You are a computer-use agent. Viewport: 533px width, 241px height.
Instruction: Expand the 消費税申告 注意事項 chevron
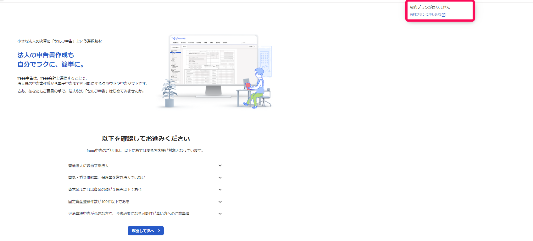[220, 214]
